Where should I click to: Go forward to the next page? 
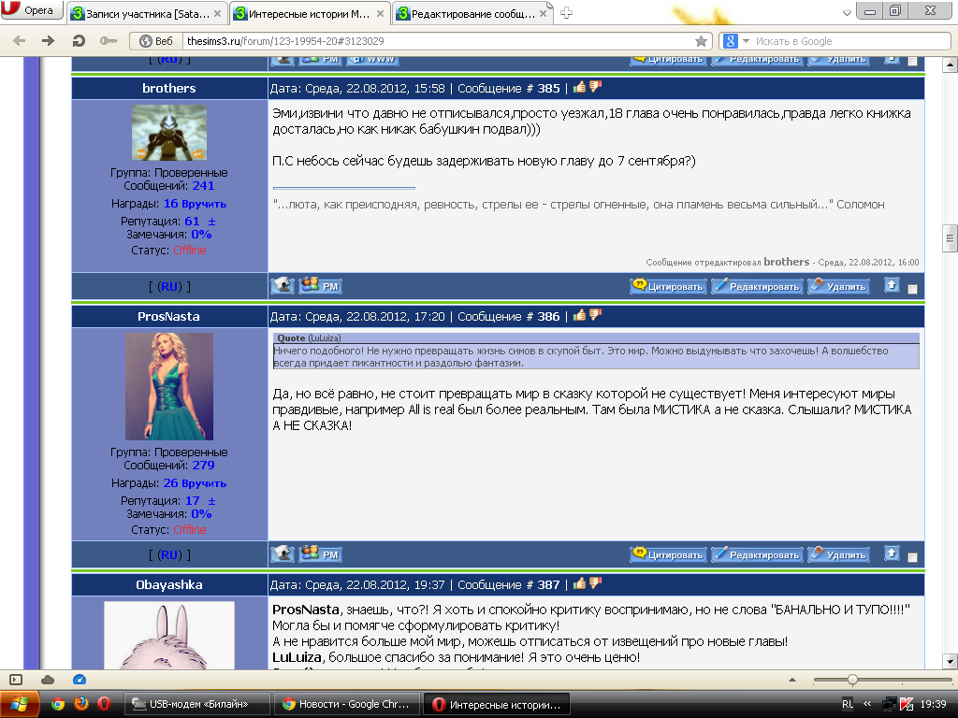pyautogui.click(x=48, y=41)
